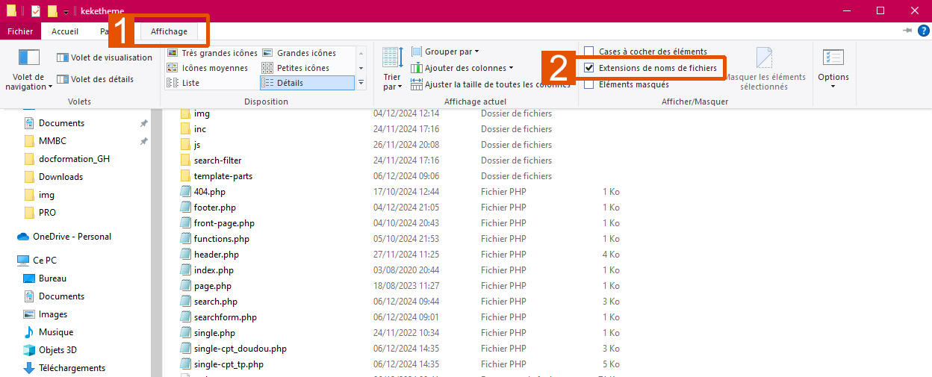Switch to the Accueil ribbon tab
932x377 pixels.
tap(65, 31)
